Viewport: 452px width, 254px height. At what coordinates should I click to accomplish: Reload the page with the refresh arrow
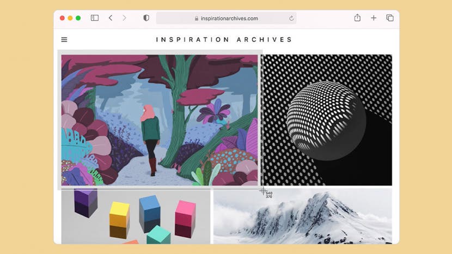tap(291, 18)
